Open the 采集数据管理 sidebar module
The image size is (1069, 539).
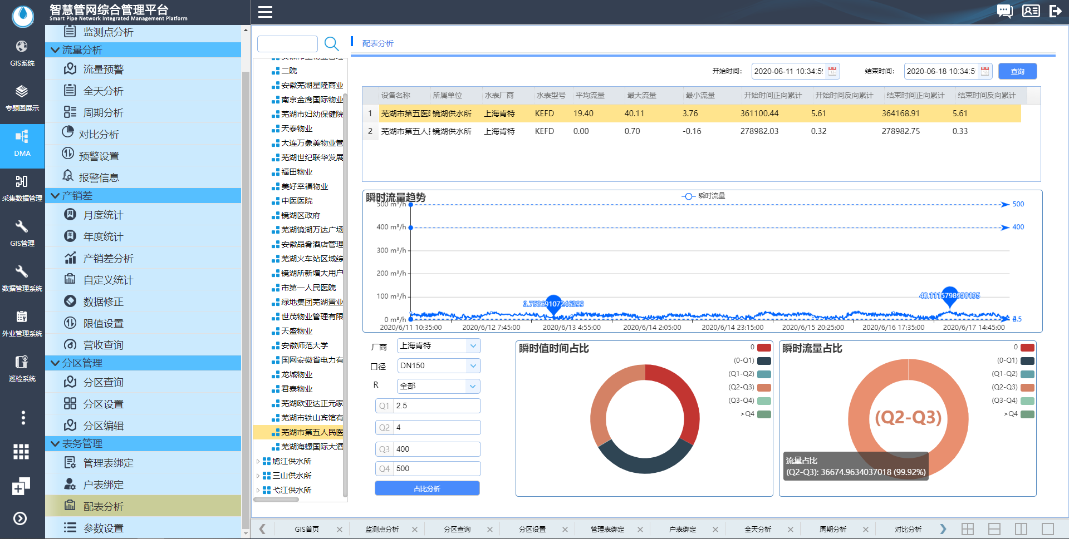coord(22,189)
